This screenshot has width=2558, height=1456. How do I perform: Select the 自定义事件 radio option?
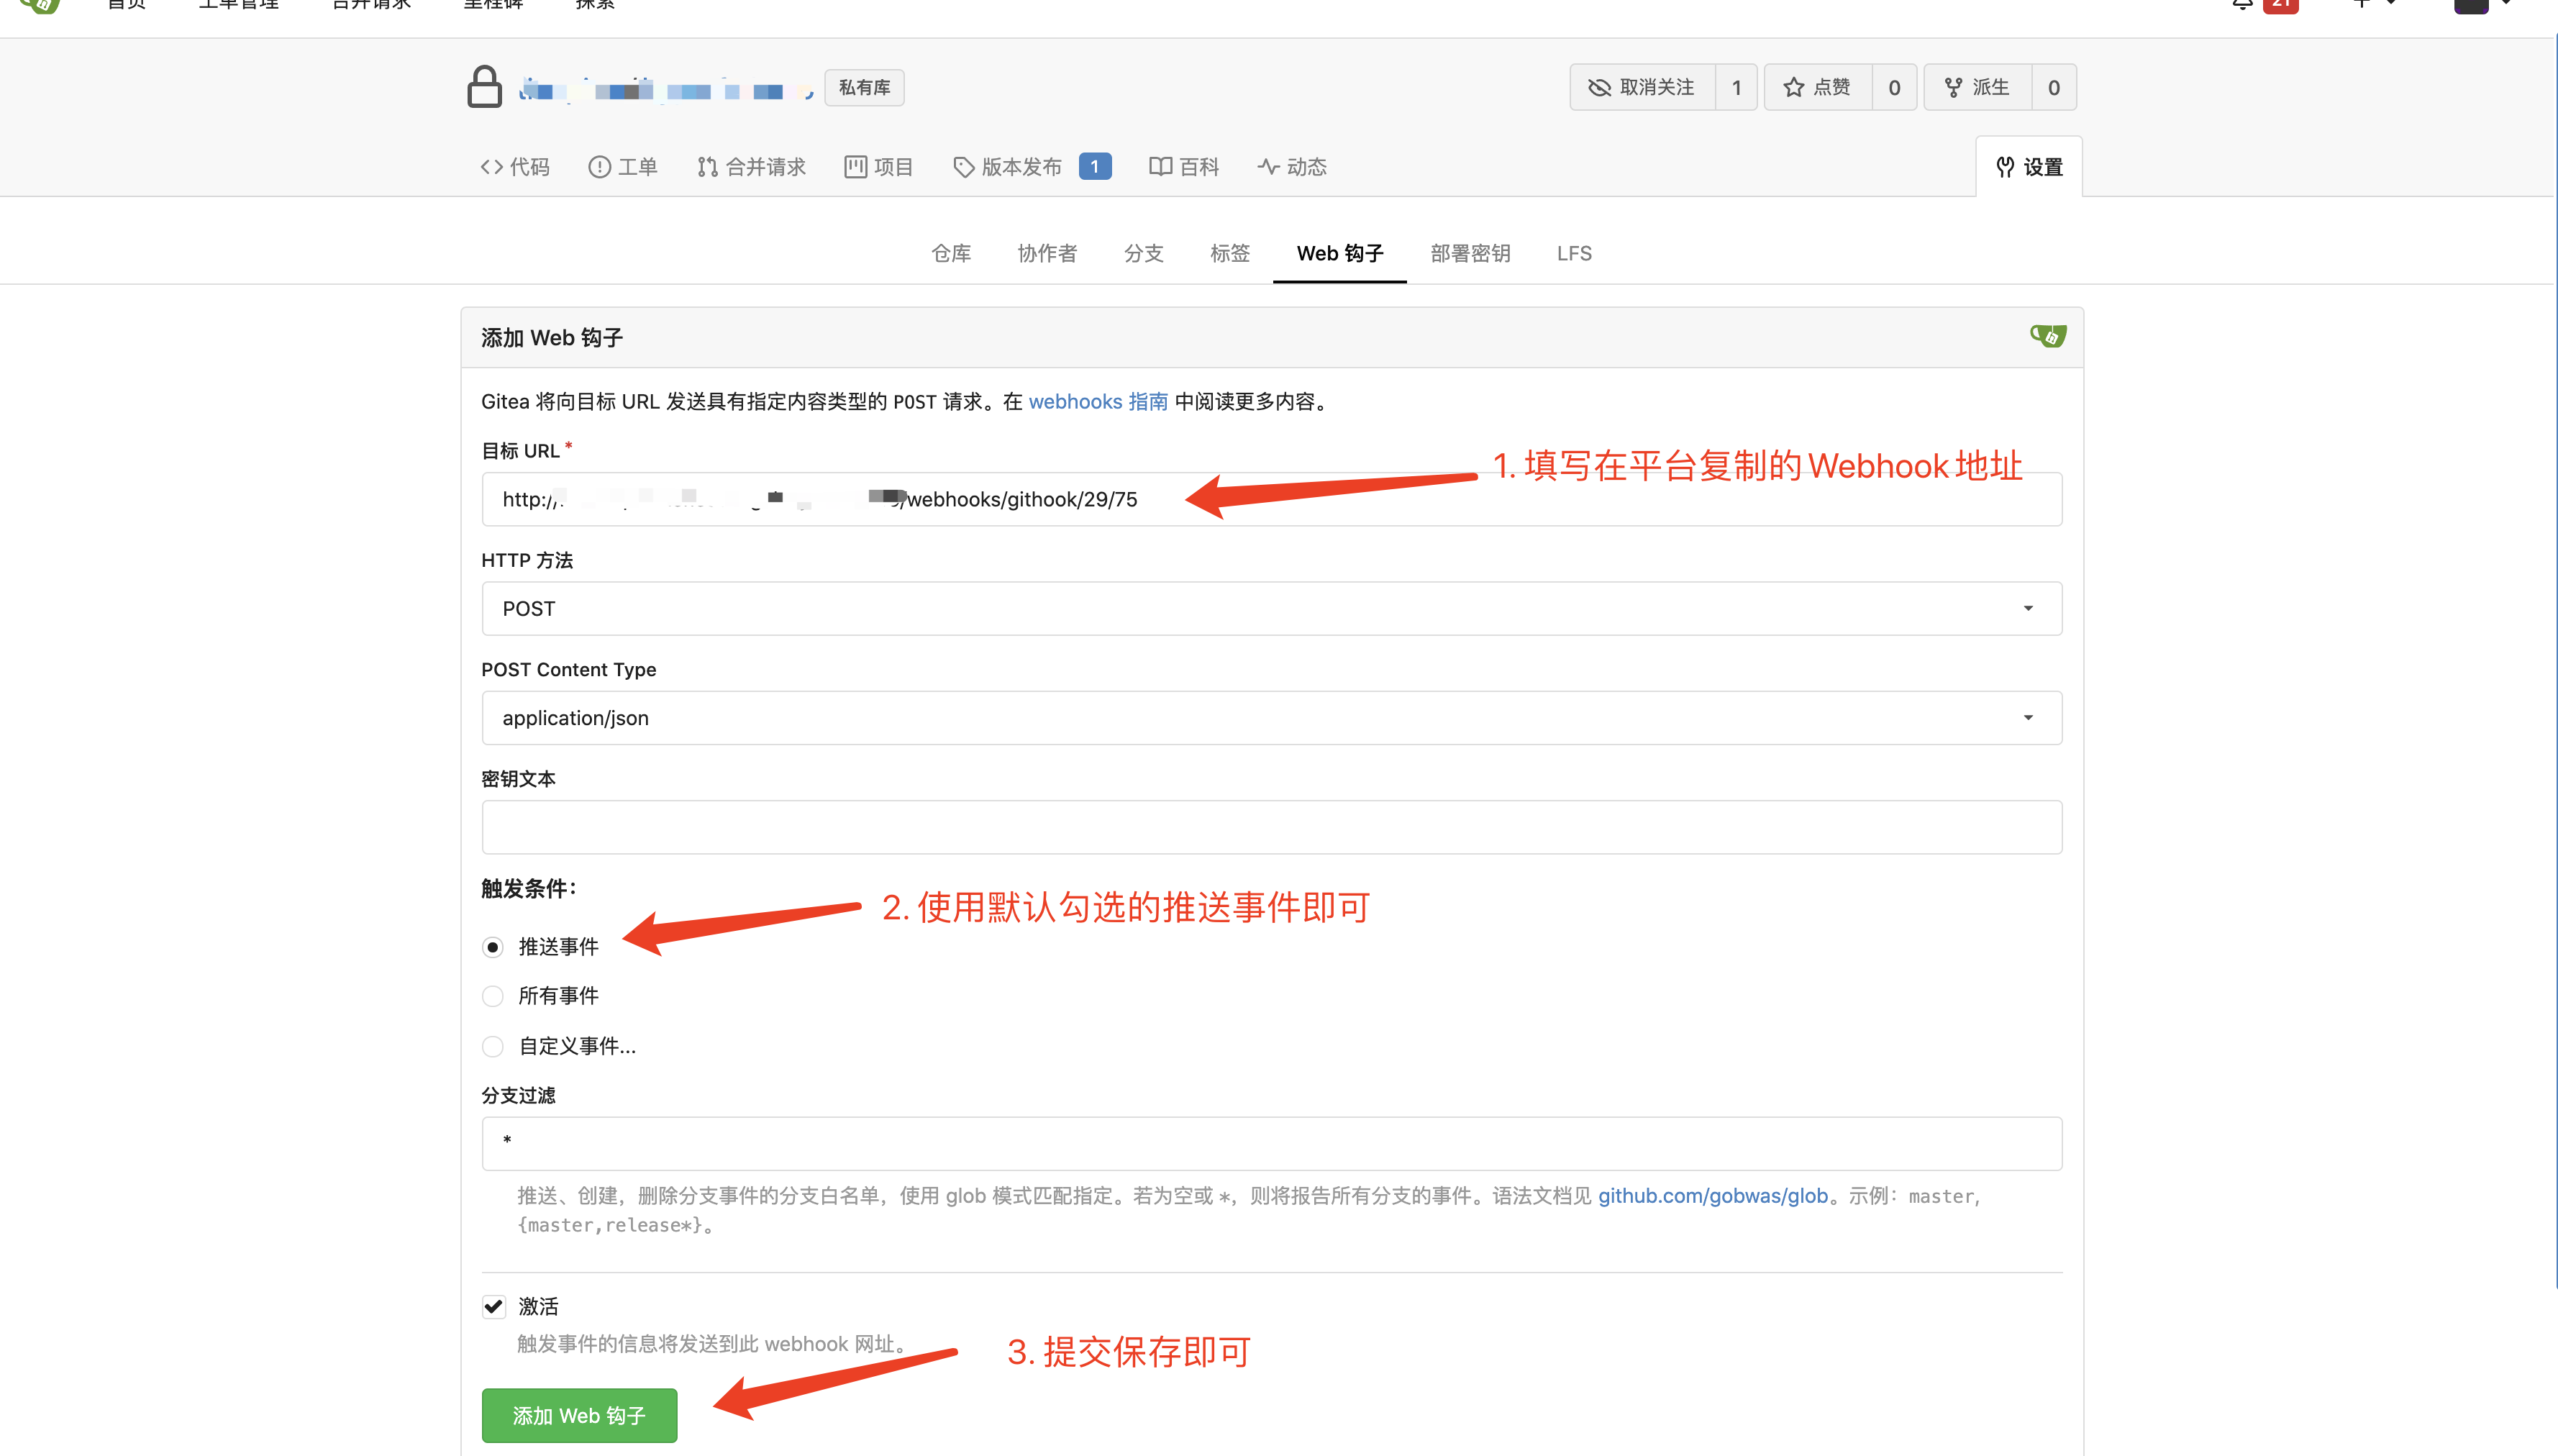(x=492, y=1046)
